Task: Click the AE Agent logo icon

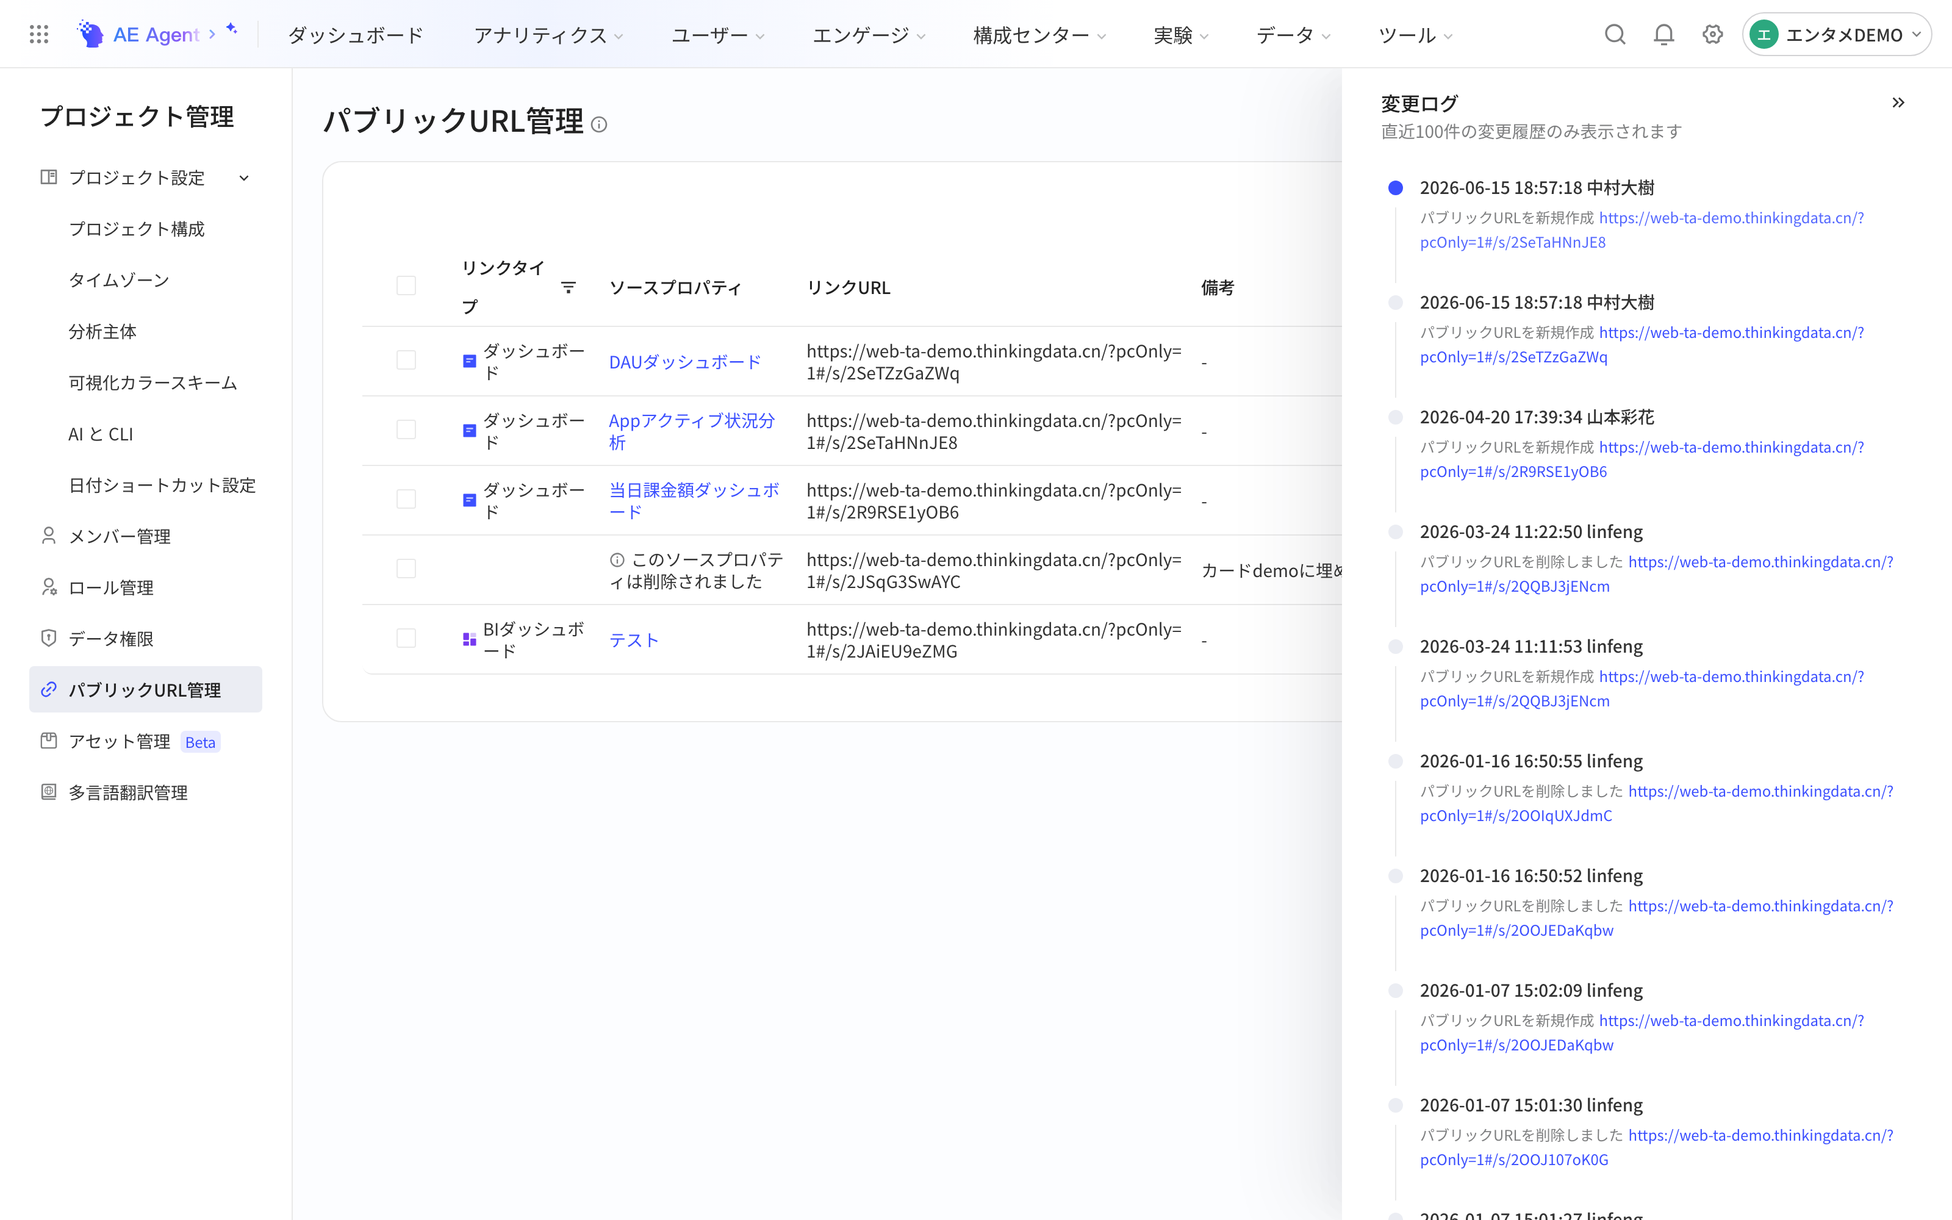Action: pos(90,35)
